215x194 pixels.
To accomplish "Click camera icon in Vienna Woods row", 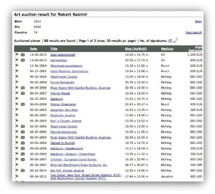I will [23, 93].
